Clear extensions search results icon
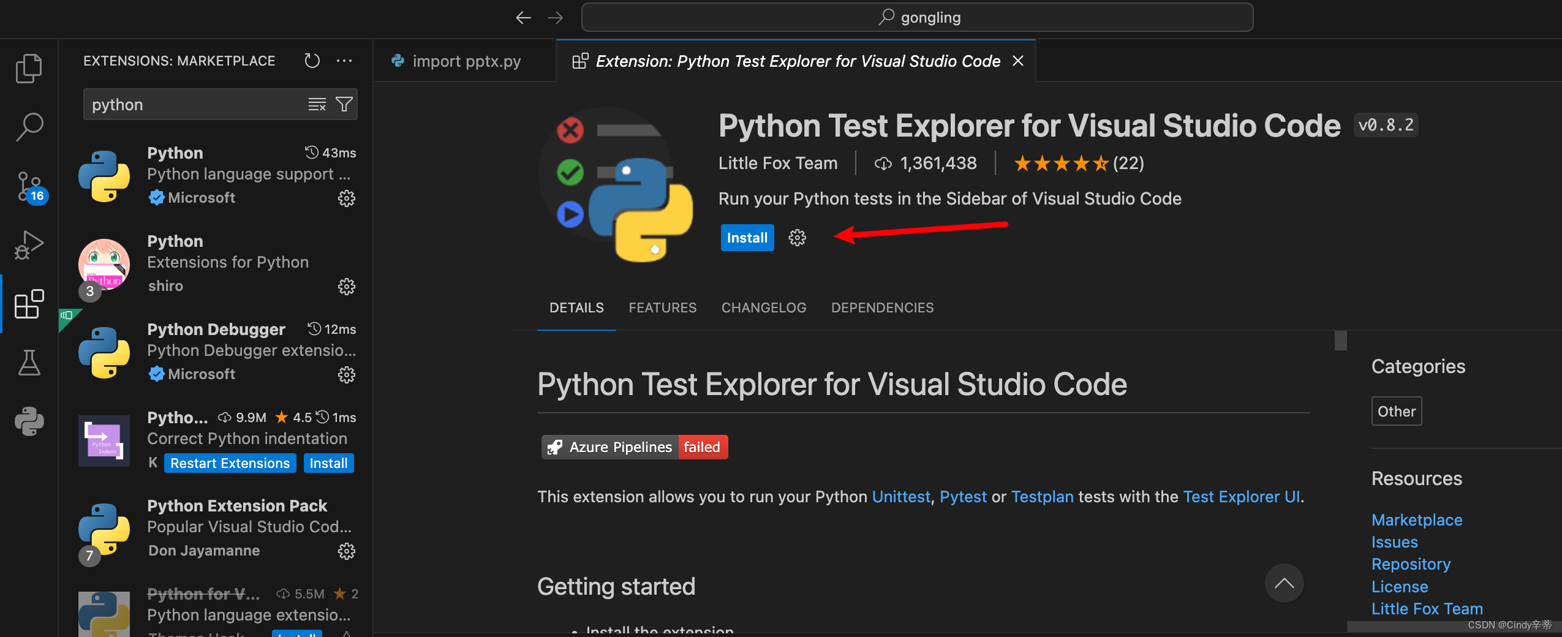The width and height of the screenshot is (1562, 637). [317, 105]
